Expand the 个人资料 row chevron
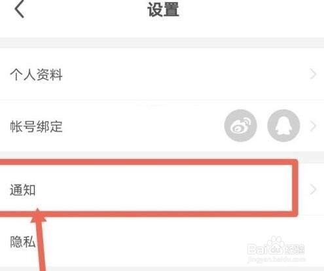 point(313,74)
